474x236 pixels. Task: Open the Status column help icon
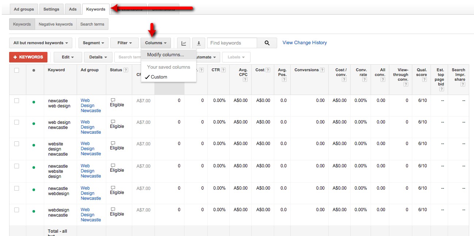click(126, 70)
